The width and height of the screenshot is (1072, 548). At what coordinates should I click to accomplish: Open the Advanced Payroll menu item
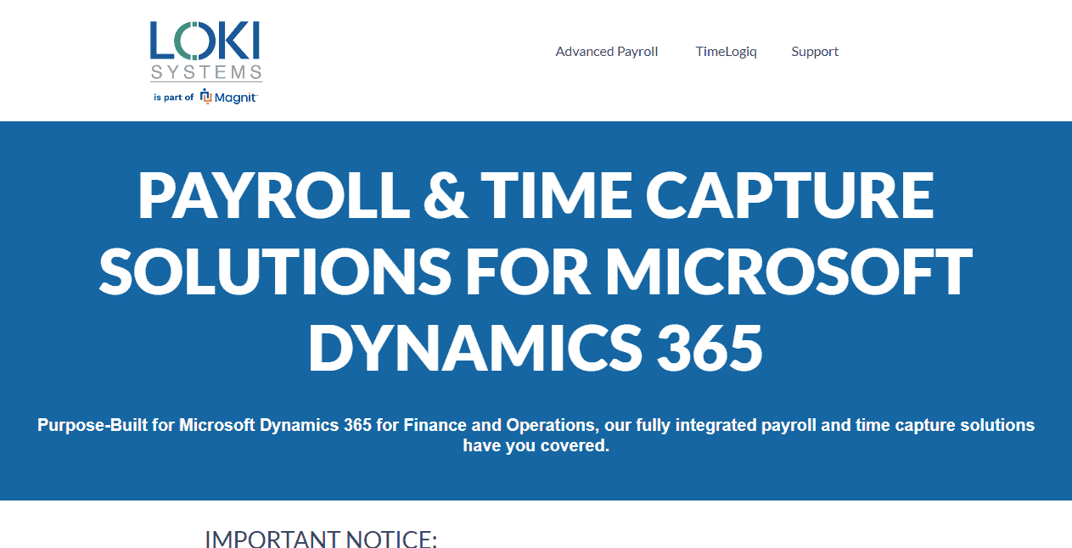tap(606, 52)
